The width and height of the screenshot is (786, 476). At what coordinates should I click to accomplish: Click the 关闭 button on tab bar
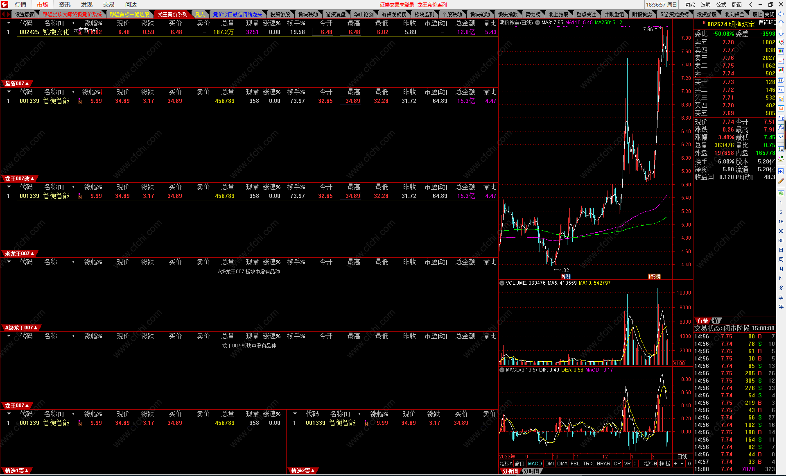click(x=769, y=14)
